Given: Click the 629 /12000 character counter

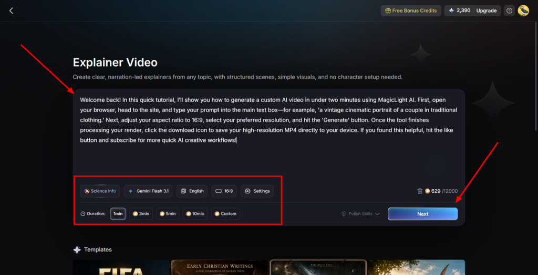Looking at the screenshot, I should click(x=444, y=191).
